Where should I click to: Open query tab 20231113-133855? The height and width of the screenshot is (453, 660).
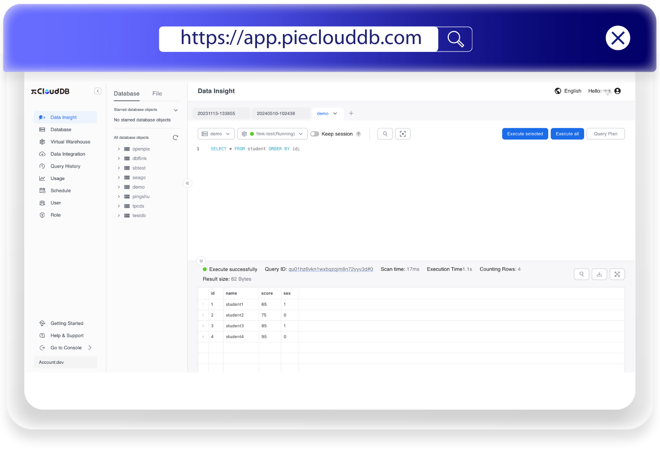(221, 113)
